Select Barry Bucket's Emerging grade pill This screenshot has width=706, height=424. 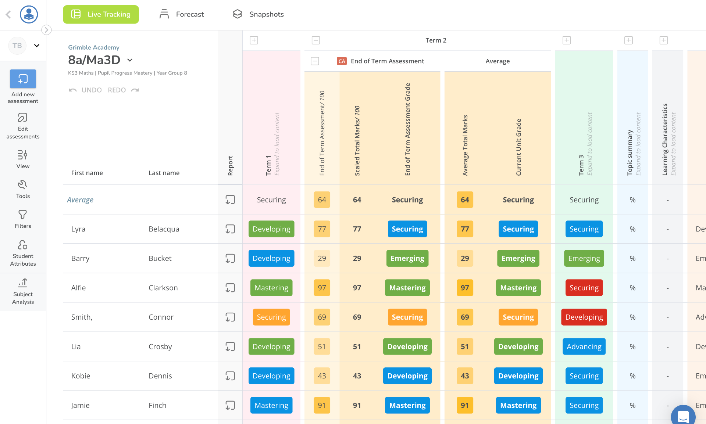(x=407, y=258)
